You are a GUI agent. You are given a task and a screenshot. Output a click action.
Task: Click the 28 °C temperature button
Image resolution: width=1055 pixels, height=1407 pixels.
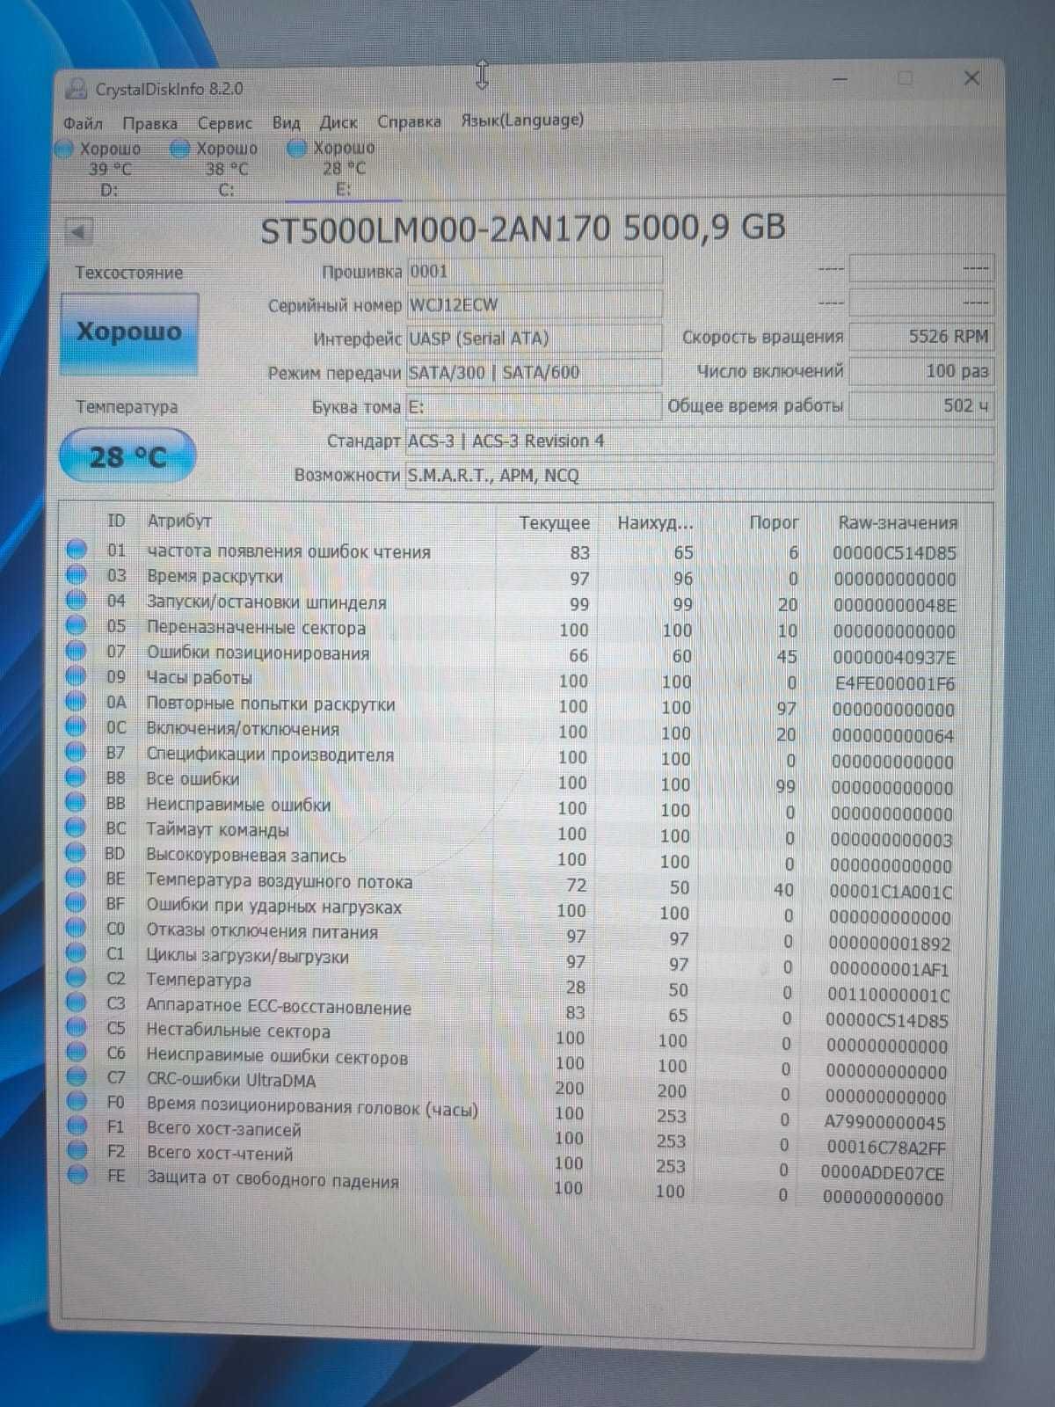coord(127,456)
